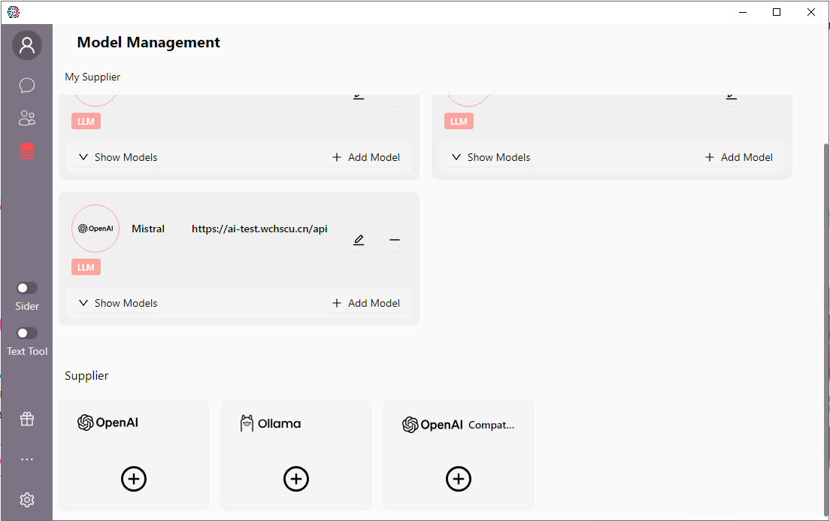
Task: Toggle the Text Tool switch
Action: [x=27, y=333]
